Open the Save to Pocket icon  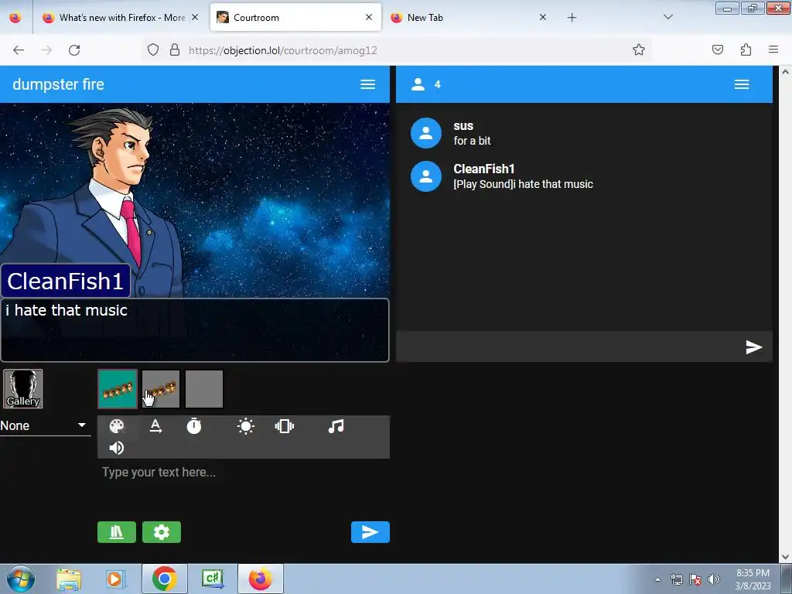click(717, 49)
